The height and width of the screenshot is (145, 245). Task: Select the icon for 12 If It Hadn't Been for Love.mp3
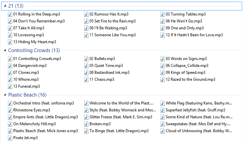click(x=162, y=35)
